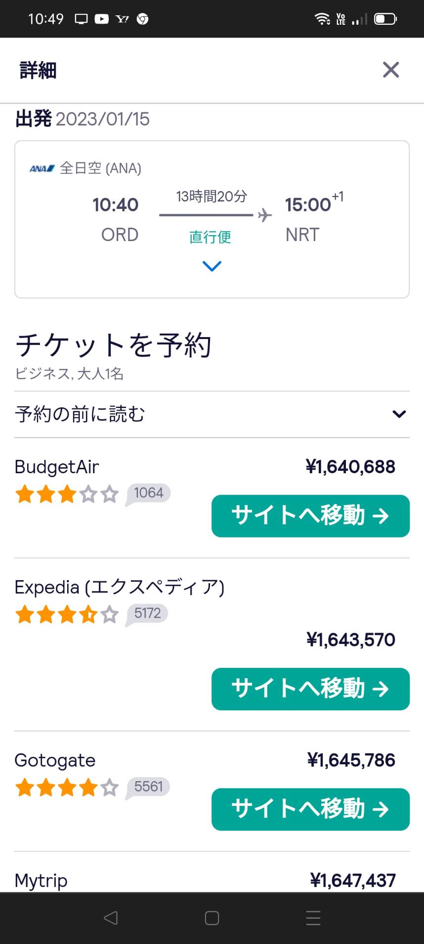Open Expedia 5172 reviews bubble
424x944 pixels.
coord(147,613)
